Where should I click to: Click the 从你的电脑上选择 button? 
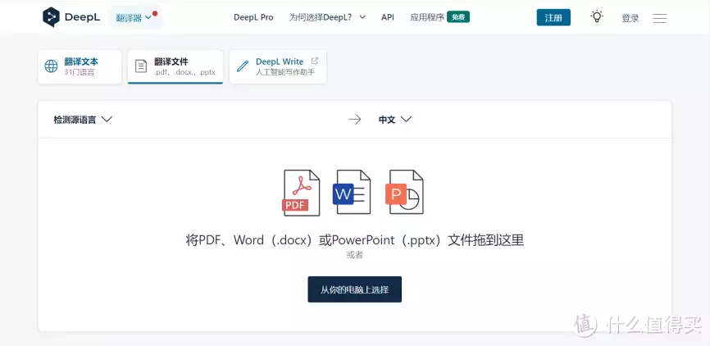[354, 289]
